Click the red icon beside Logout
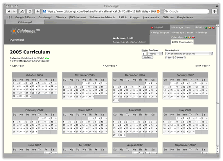 click(x=152, y=28)
